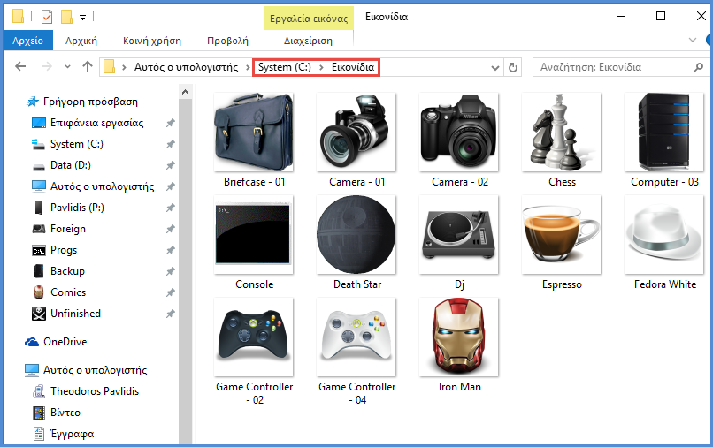The height and width of the screenshot is (447, 713).
Task: Open the Διαχείριση tab
Action: pos(308,41)
